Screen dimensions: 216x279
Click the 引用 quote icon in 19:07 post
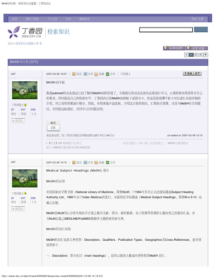(x=85, y=74)
